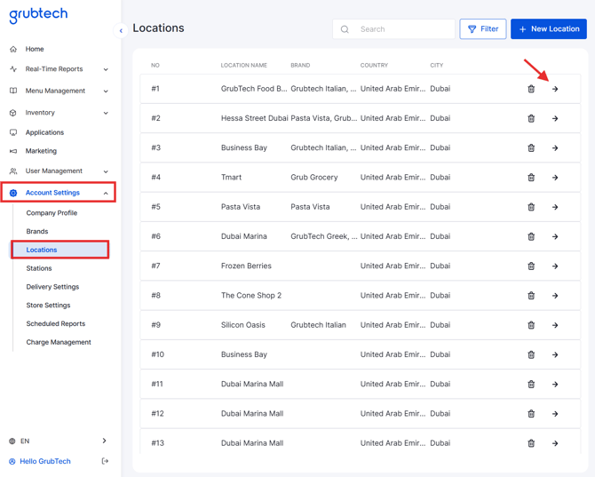595x477 pixels.
Task: Select Locations in the sidebar submenu
Action: pyautogui.click(x=60, y=250)
